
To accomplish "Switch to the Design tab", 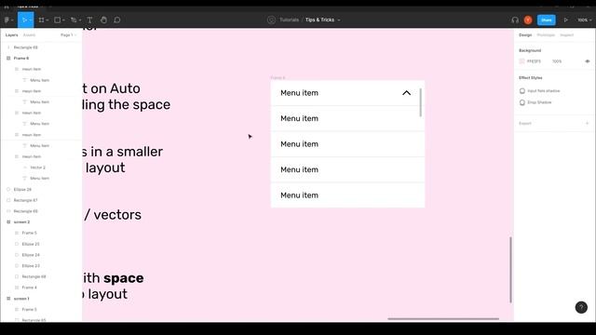I will [x=525, y=35].
